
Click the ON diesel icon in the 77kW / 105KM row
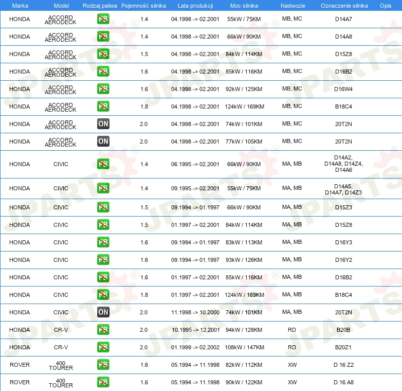103,141
